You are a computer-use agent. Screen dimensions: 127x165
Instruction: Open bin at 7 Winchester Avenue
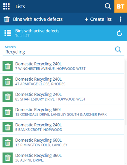click(x=62, y=66)
